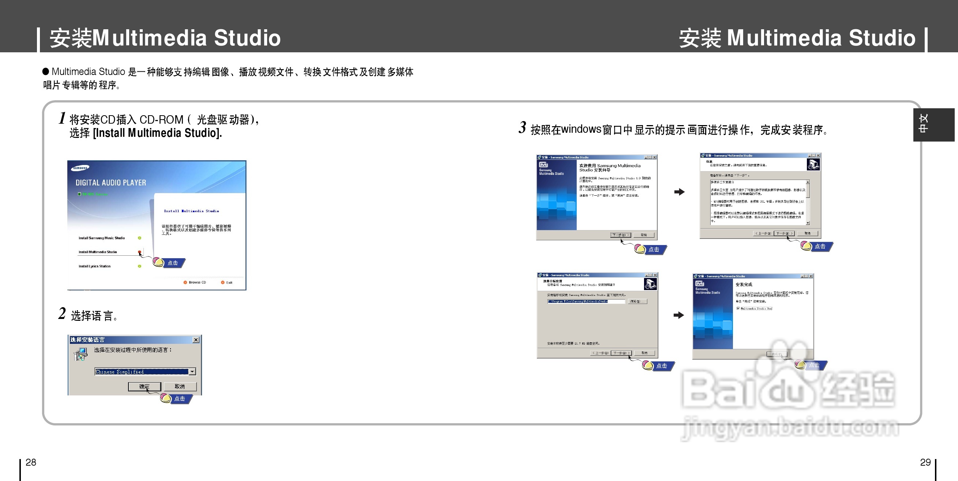Click Exit link in launcher window
Viewport: 958px width, 481px height.
[x=229, y=282]
